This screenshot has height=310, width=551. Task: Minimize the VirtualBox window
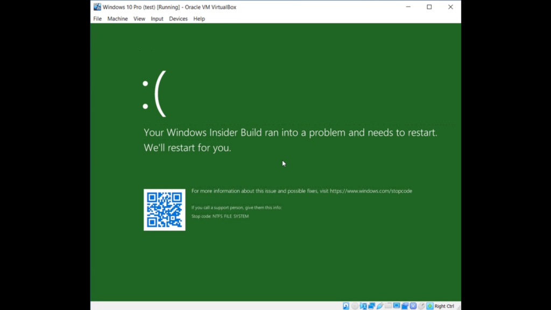[408, 6]
